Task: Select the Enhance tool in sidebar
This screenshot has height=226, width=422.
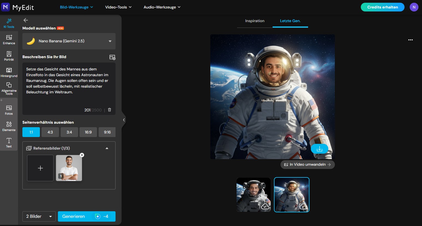Action: click(9, 40)
